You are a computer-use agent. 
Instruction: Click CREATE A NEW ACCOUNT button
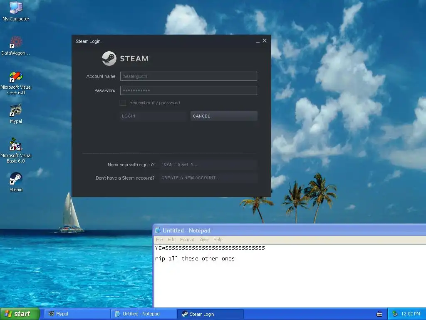(208, 178)
